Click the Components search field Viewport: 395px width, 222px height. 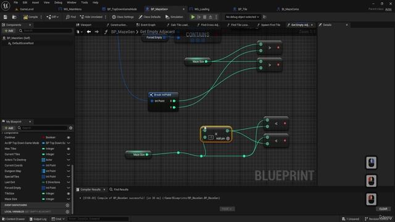pyautogui.click(x=45, y=31)
